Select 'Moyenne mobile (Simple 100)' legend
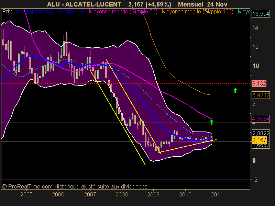The width and height of the screenshot is (275, 206). pyautogui.click(x=197, y=12)
